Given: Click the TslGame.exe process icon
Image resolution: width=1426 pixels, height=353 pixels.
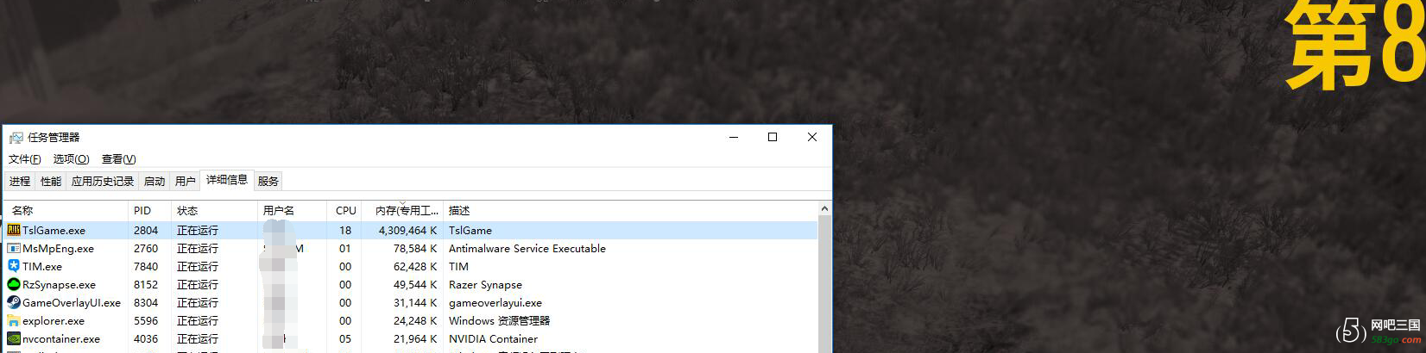Looking at the screenshot, I should tap(14, 230).
